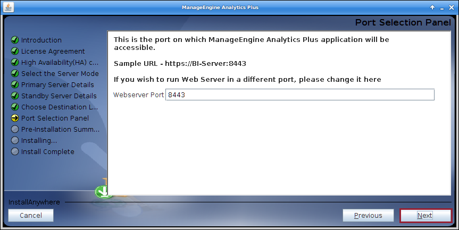
Task: Go back with the Previous button
Action: (368, 215)
